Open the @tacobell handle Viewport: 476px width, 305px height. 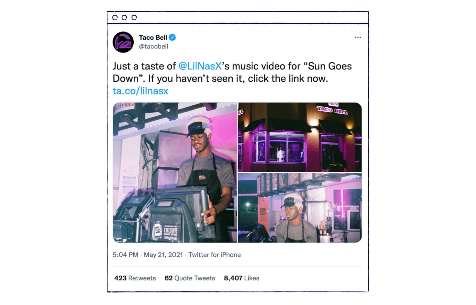[x=154, y=46]
